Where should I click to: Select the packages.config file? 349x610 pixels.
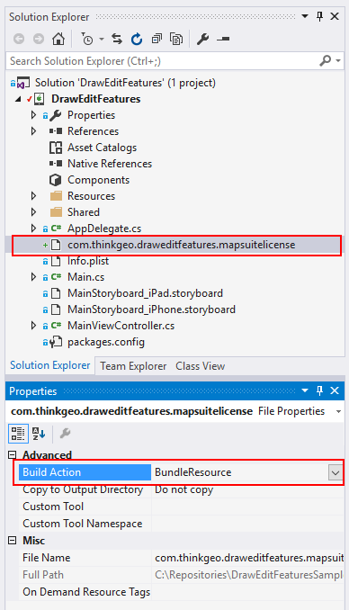[x=106, y=342]
